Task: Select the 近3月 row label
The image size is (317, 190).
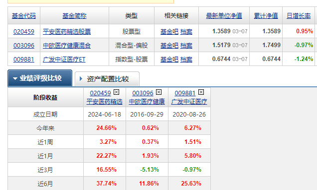Action: 45,170
